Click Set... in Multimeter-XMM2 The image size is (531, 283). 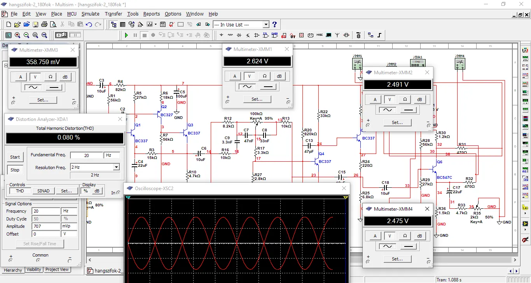coord(397,122)
